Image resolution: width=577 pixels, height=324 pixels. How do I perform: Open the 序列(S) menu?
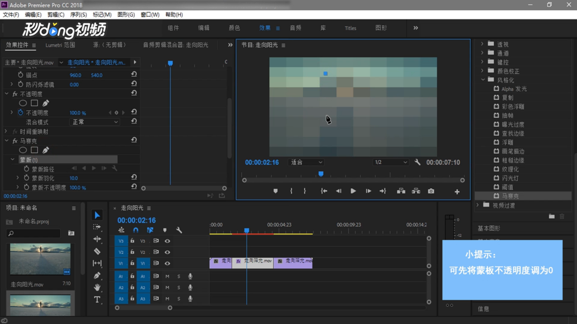(78, 15)
